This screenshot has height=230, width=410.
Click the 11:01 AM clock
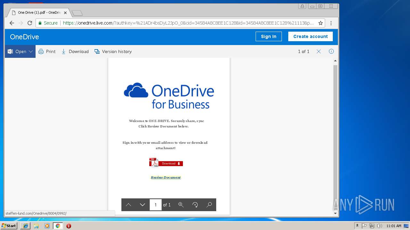pos(394,226)
